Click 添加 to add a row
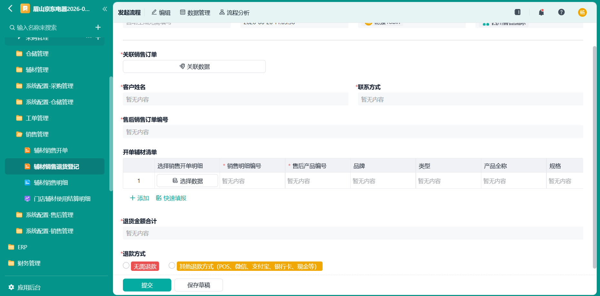The height and width of the screenshot is (296, 600). click(x=139, y=198)
